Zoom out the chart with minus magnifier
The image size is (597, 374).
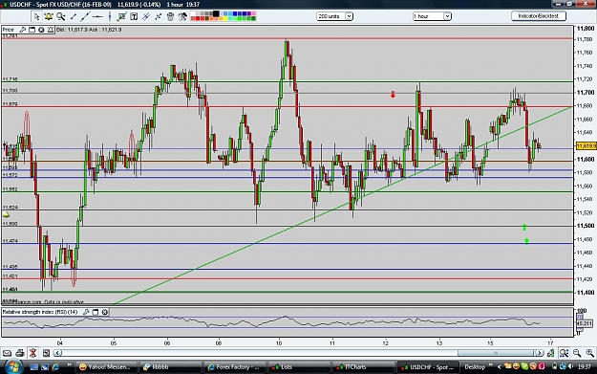pos(577,353)
